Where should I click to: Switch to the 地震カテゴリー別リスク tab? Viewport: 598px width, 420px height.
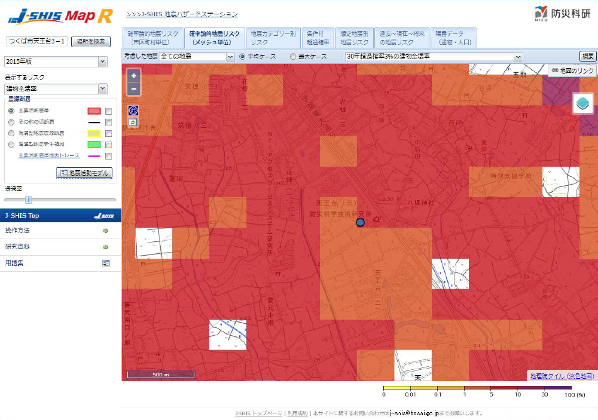point(272,38)
